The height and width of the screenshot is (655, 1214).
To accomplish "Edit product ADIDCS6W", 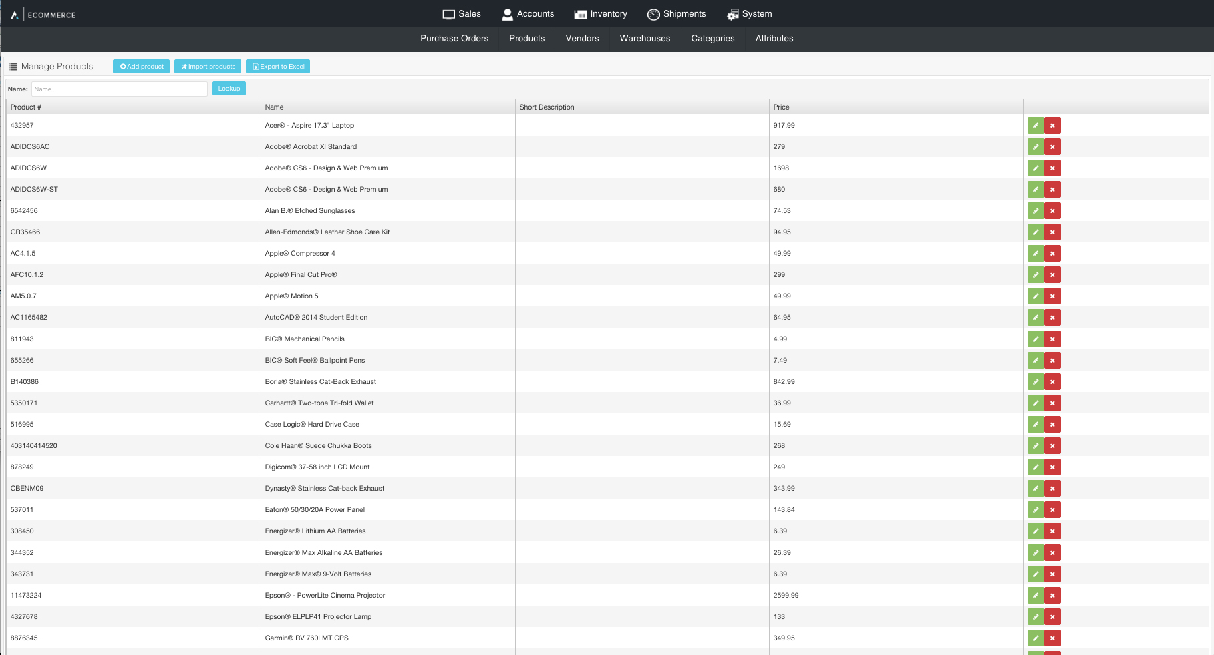I will click(1036, 168).
